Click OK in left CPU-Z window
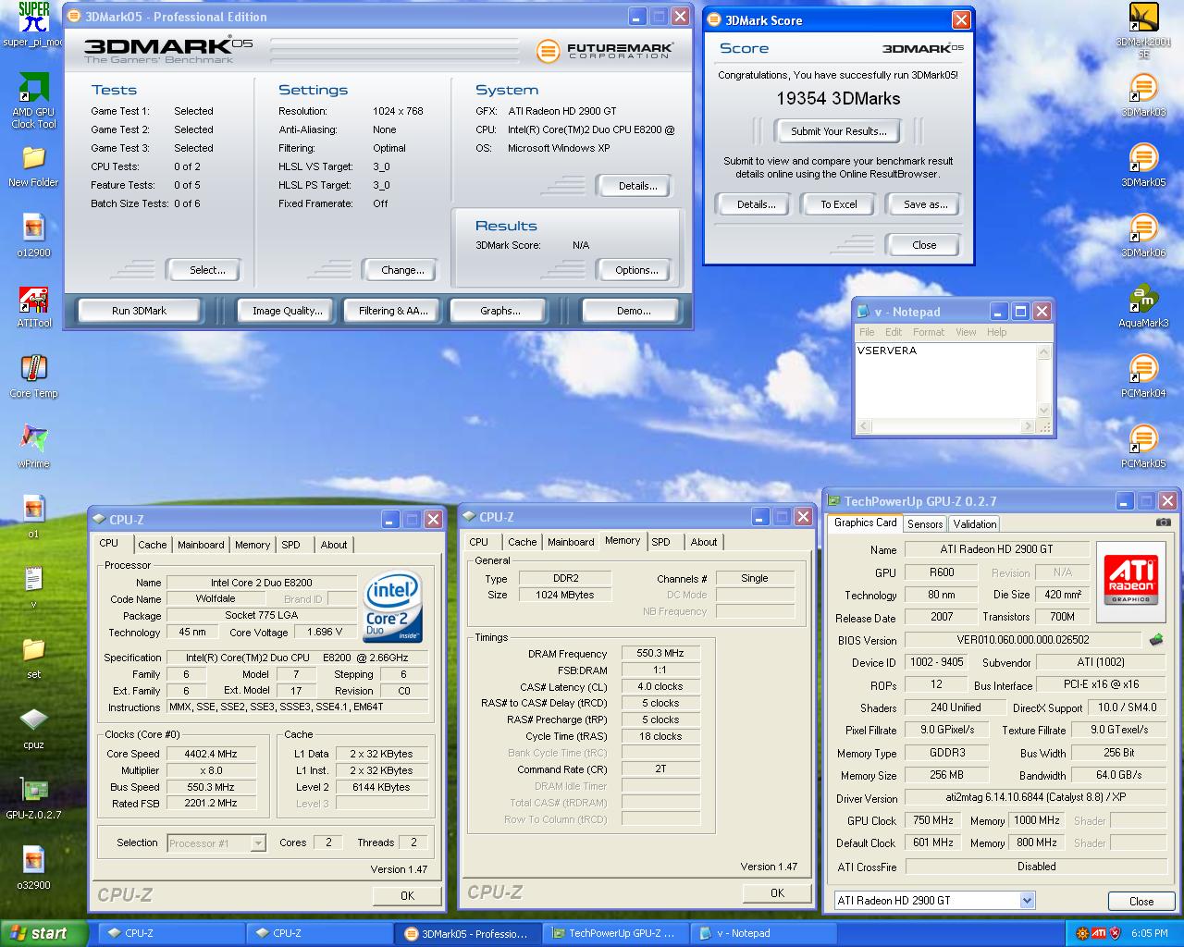 [x=407, y=895]
